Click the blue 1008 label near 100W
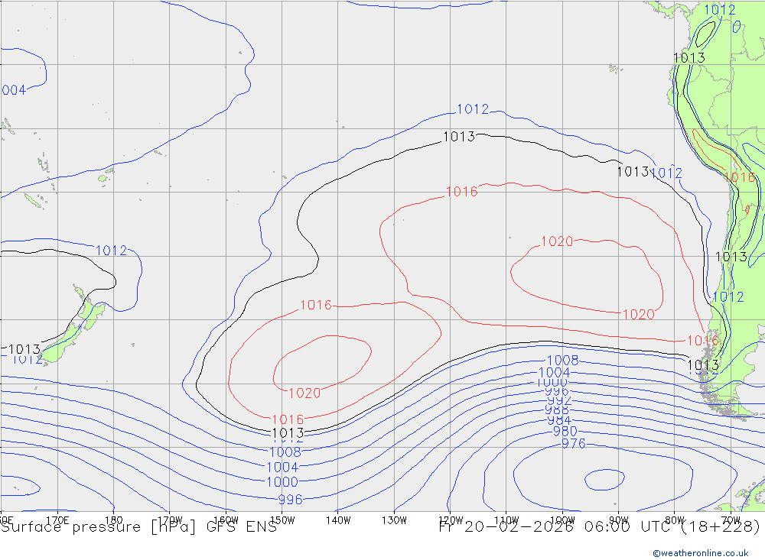 pos(563,360)
